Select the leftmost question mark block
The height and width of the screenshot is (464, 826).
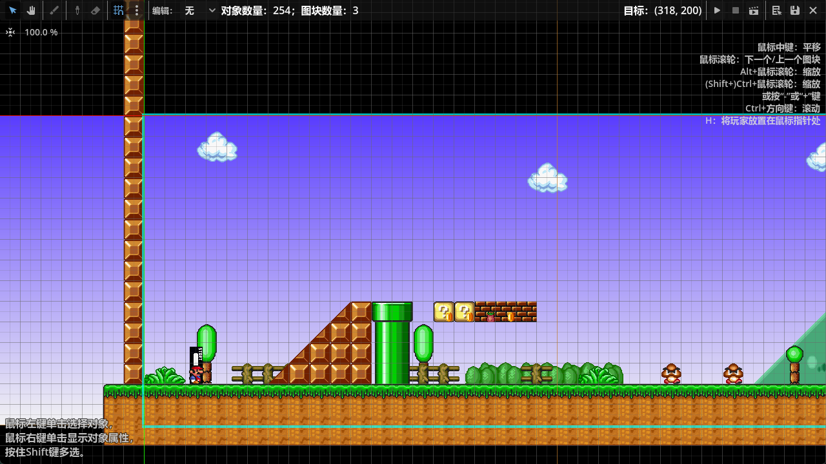pos(444,312)
